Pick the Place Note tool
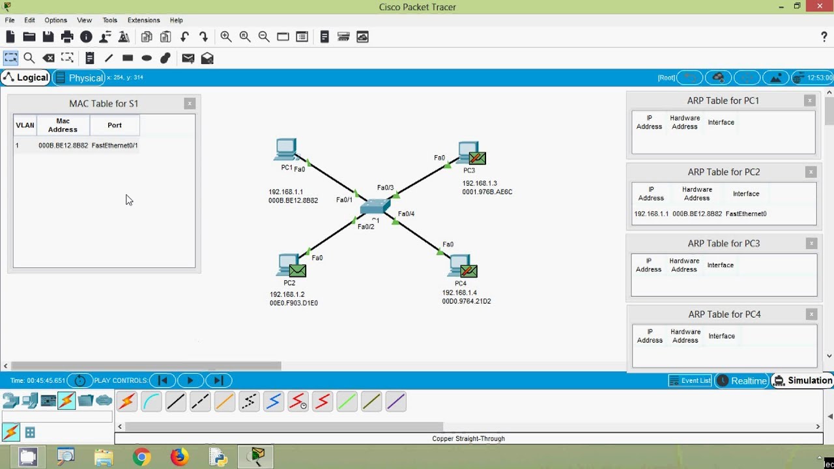The width and height of the screenshot is (834, 469). point(90,58)
